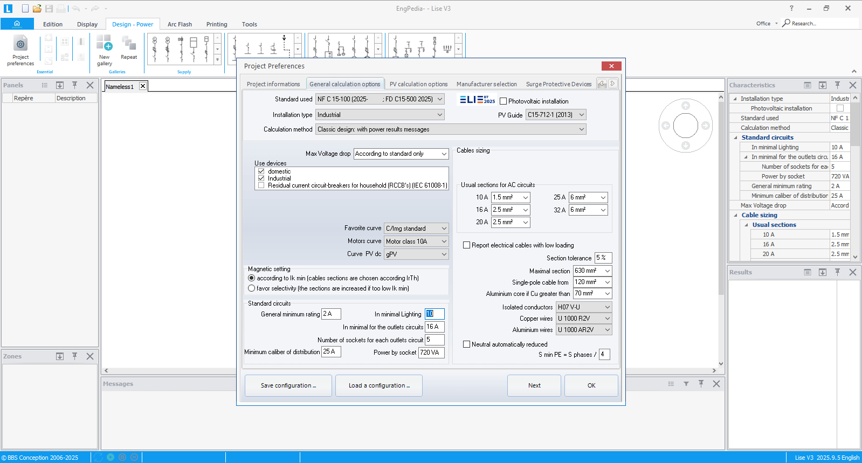Click the undo arrow in the title bar
Screen dimensions: 862x463
(x=76, y=9)
